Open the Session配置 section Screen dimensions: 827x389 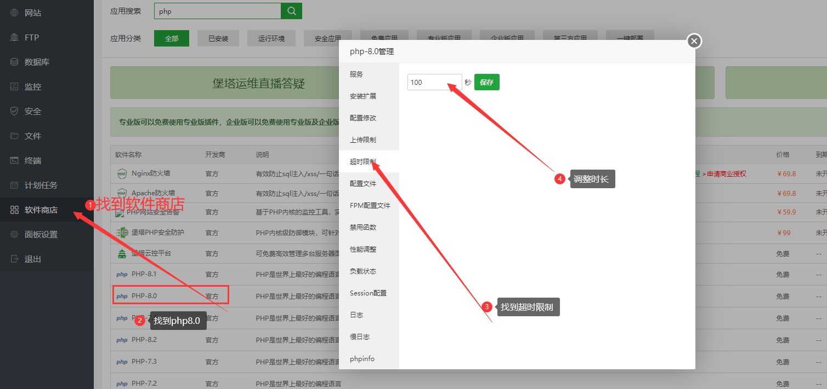point(368,293)
